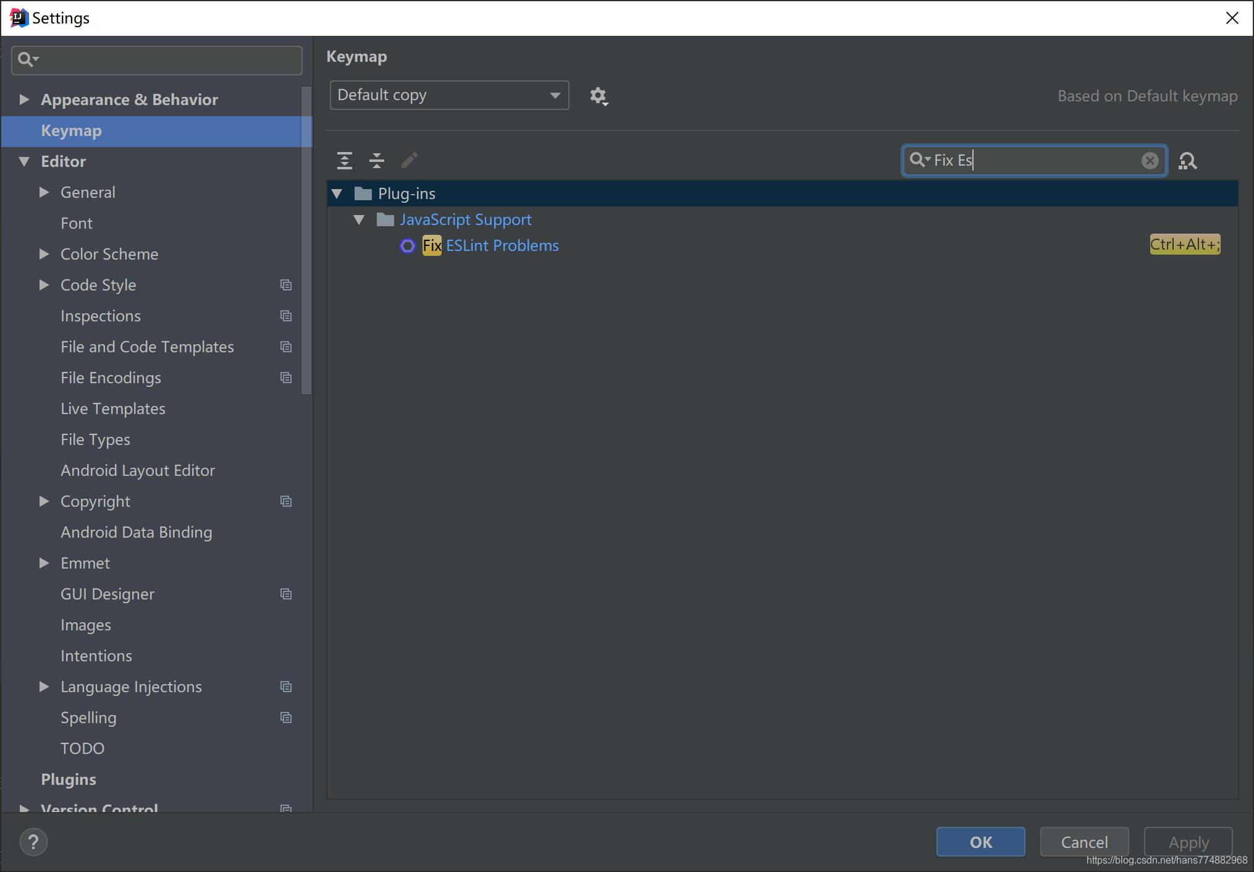Click project-level icon beside Copyright
Image resolution: width=1254 pixels, height=872 pixels.
(286, 501)
